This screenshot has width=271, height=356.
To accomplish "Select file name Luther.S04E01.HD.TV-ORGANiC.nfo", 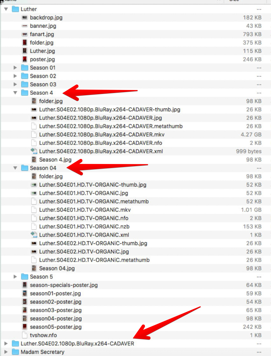I will [84, 218].
